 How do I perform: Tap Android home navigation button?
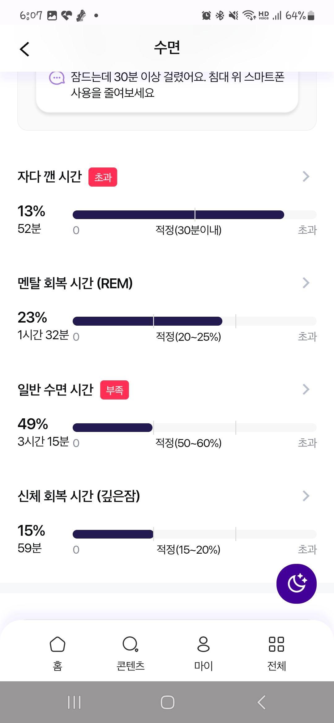click(167, 702)
